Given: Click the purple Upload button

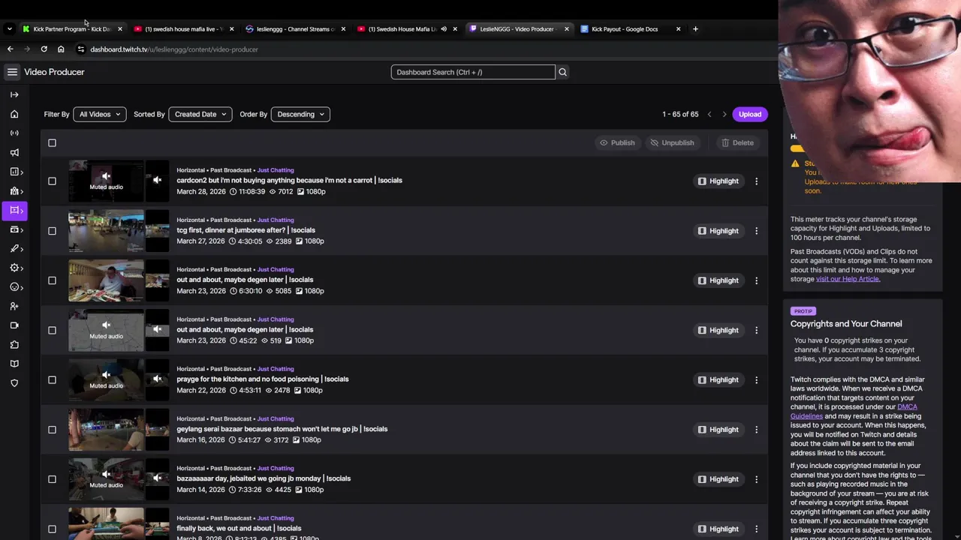Looking at the screenshot, I should [x=750, y=115].
